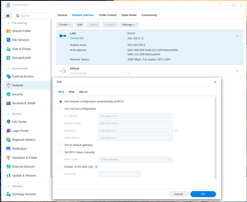The image size is (247, 202).
Task: Switch to the Traffic Control tab
Action: click(108, 15)
